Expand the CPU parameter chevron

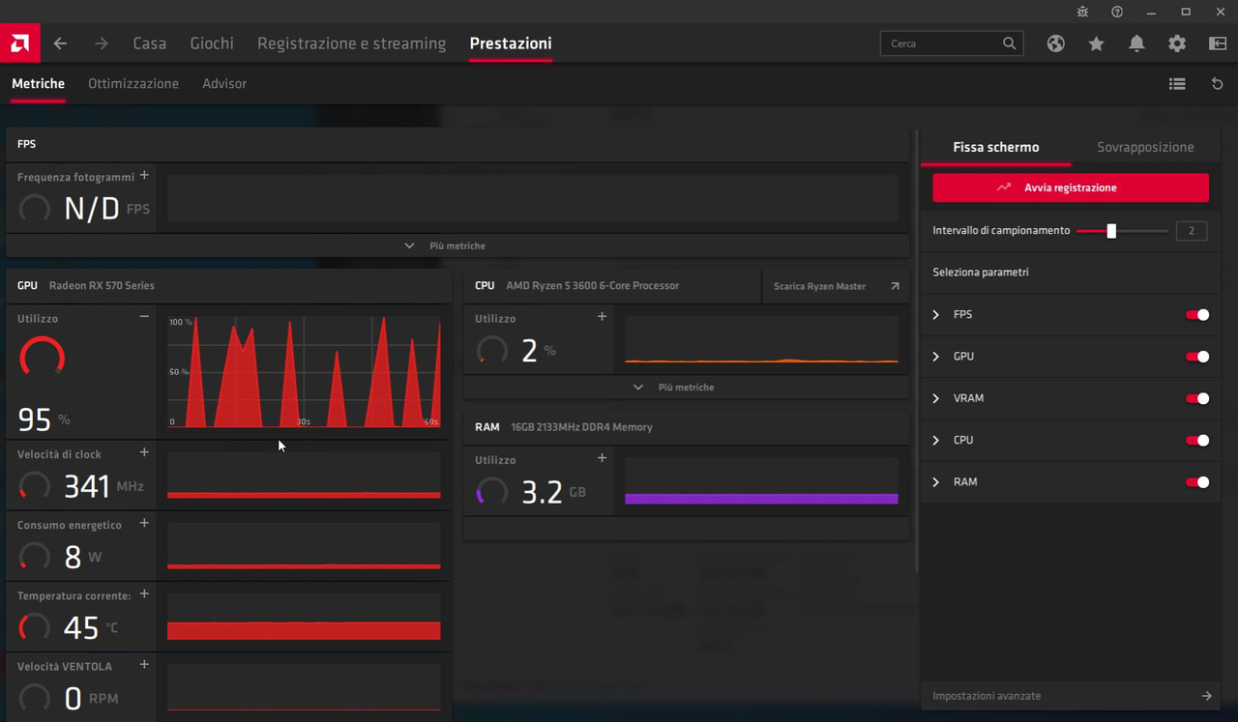[936, 440]
